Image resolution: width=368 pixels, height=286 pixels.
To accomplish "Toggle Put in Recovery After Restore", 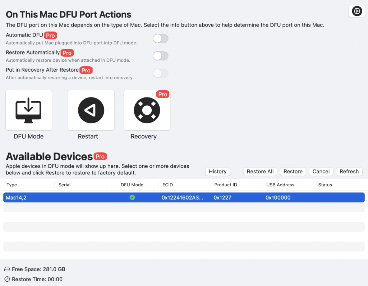I will [160, 73].
